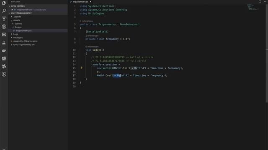Image resolution: width=268 pixels, height=150 pixels.
Task: Click line number 20 in the gutter
Action: click(x=74, y=86)
